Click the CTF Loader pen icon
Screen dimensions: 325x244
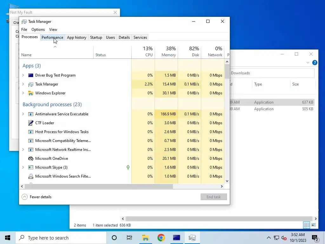(31, 123)
